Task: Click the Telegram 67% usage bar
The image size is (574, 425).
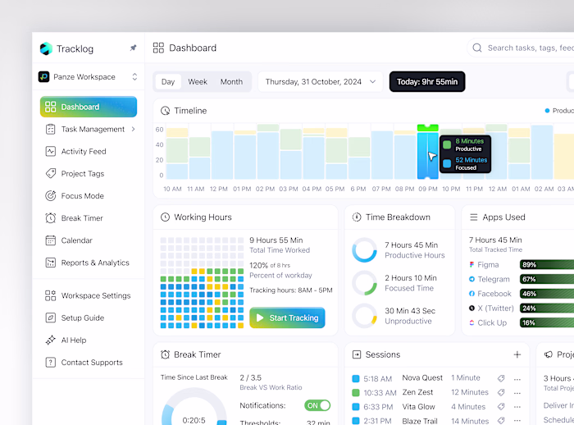Action: [547, 279]
